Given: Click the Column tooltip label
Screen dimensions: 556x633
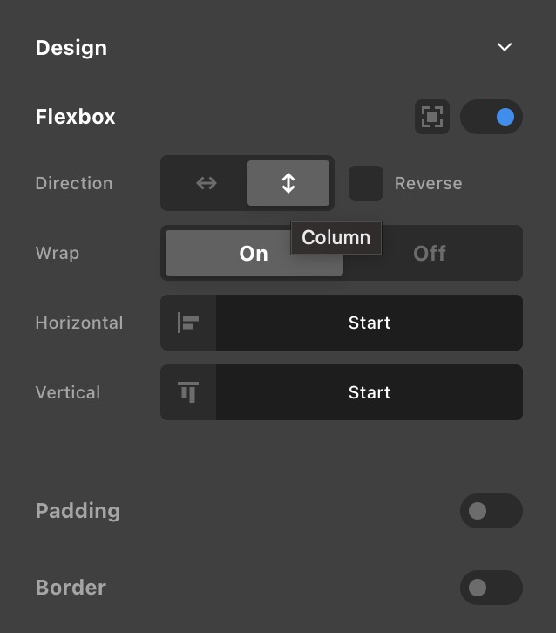Looking at the screenshot, I should pos(336,237).
